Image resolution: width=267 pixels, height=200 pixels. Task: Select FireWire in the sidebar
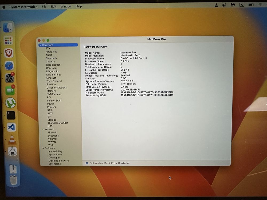pos(51,84)
